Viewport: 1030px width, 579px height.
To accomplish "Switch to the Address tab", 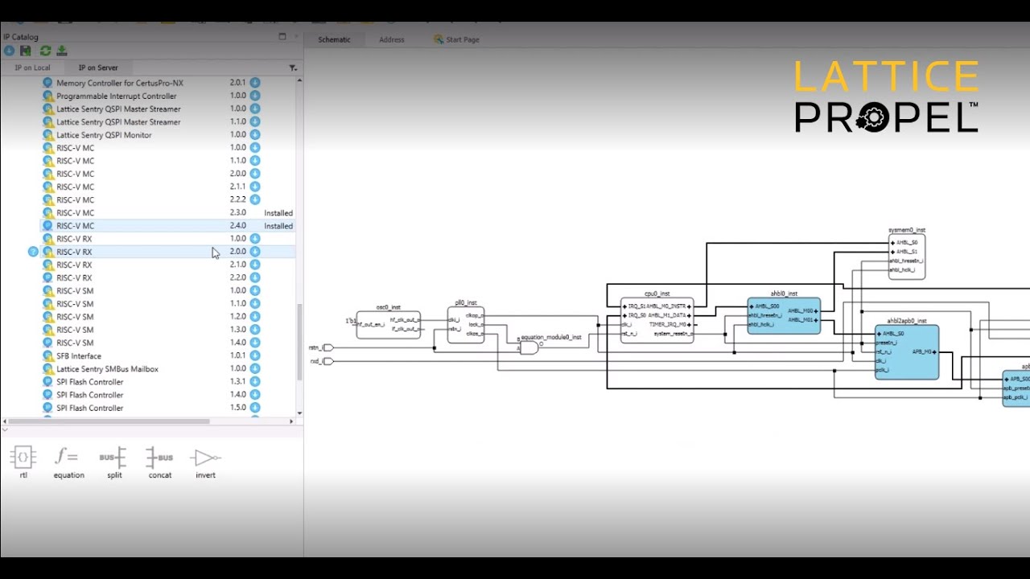I will coord(392,39).
